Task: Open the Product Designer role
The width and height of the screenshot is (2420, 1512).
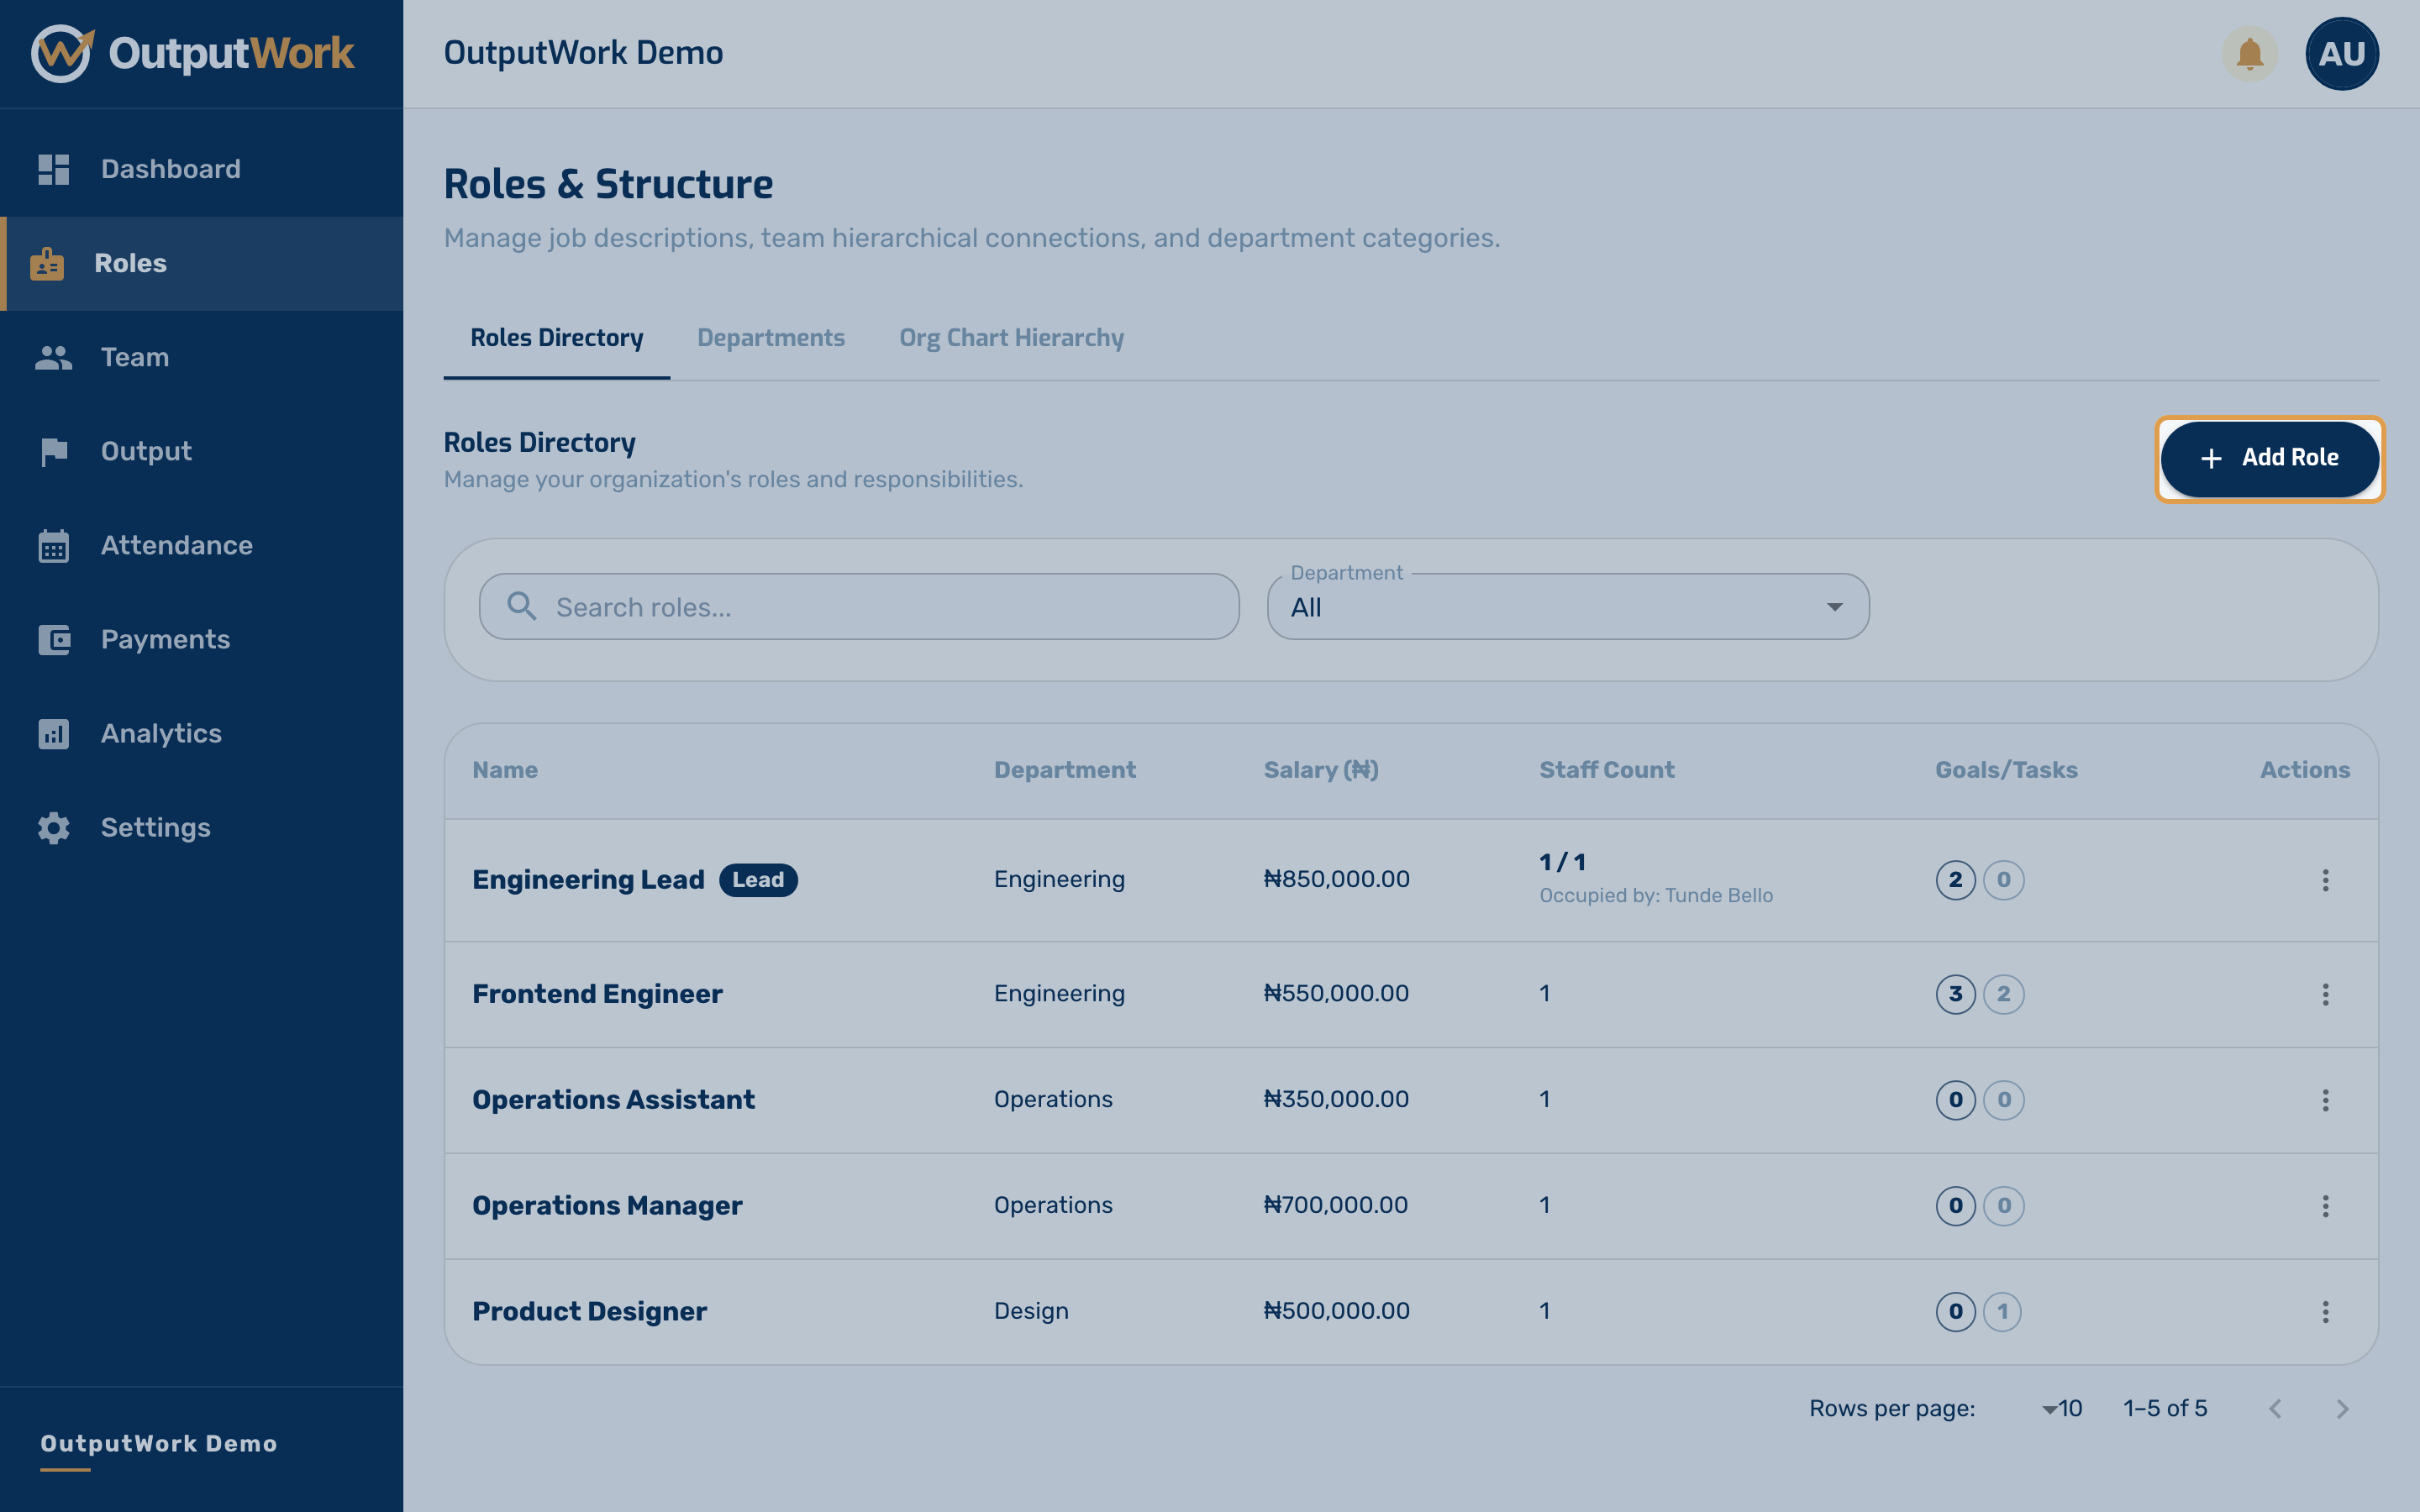Action: coord(589,1312)
